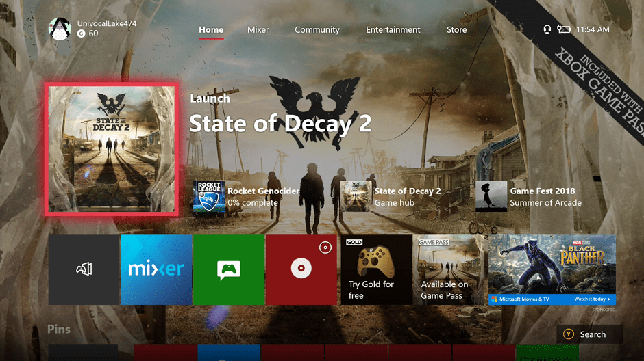Click the Rocket League game icon
The width and height of the screenshot is (644, 361).
(208, 196)
